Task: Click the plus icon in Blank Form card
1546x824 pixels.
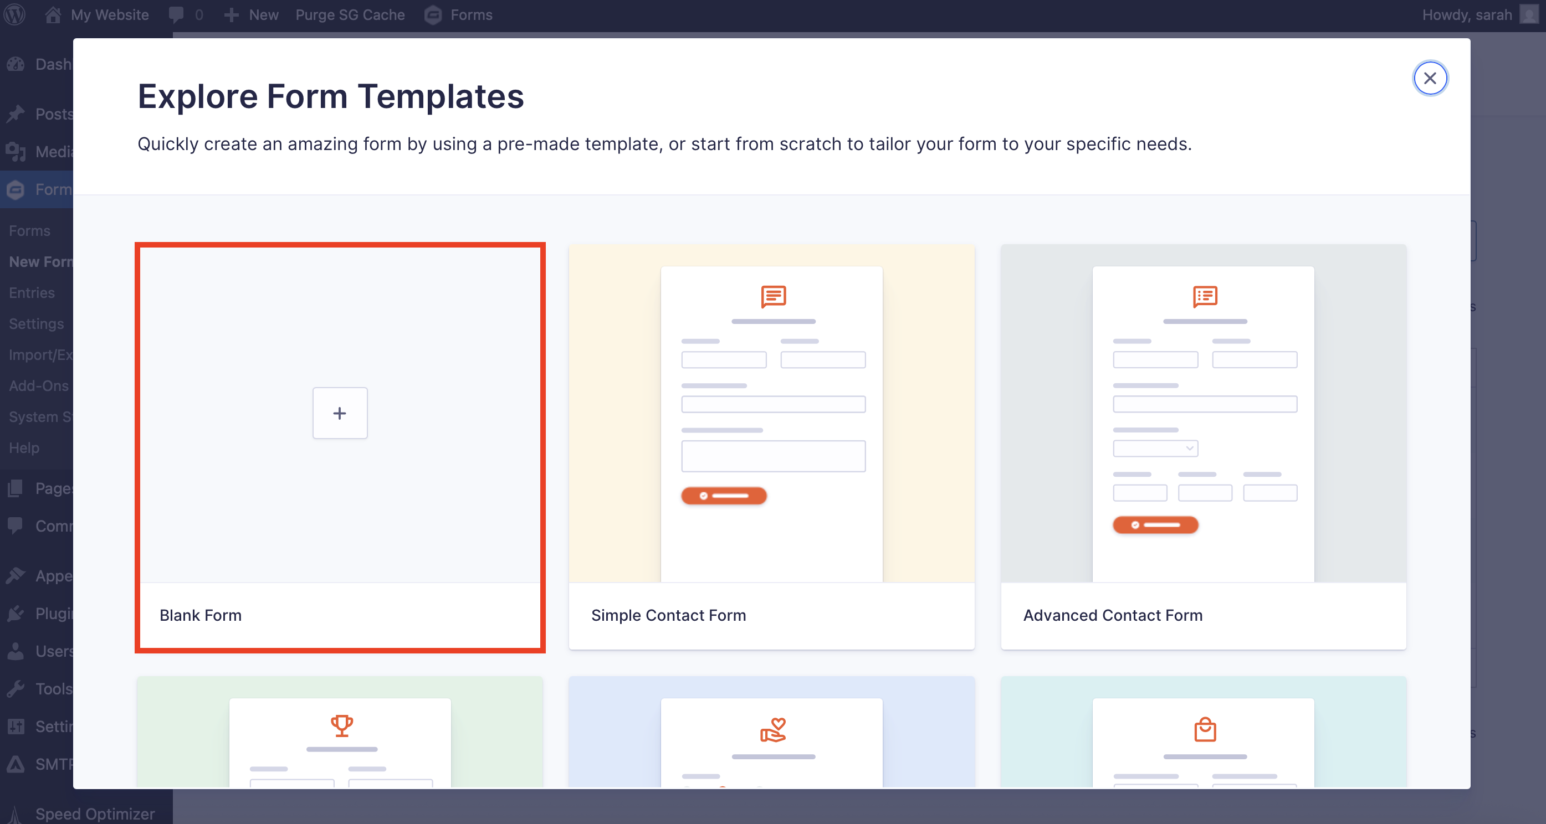Action: tap(340, 413)
